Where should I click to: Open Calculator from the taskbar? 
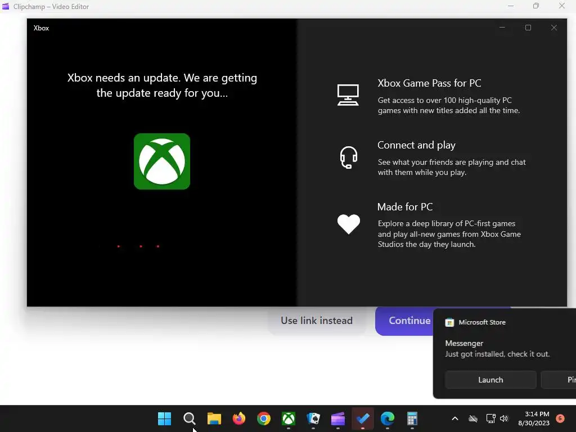pyautogui.click(x=412, y=418)
